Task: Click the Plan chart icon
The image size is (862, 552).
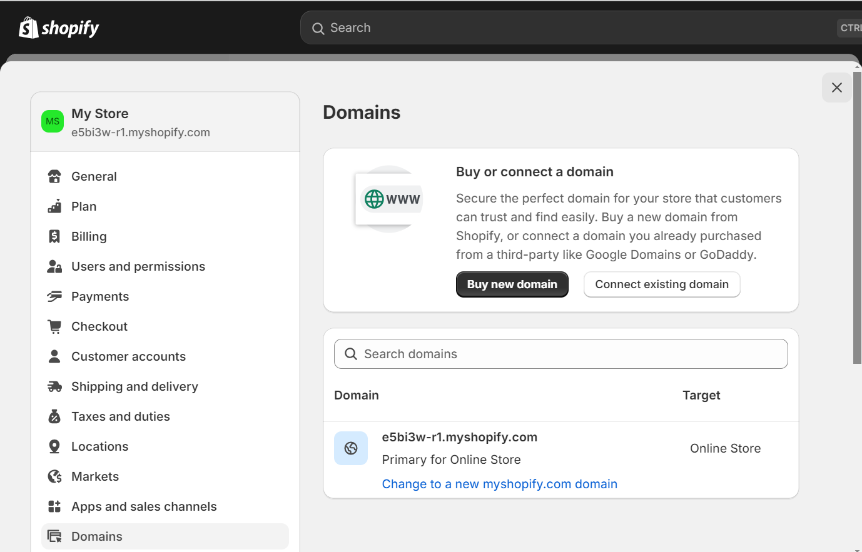Action: coord(54,206)
